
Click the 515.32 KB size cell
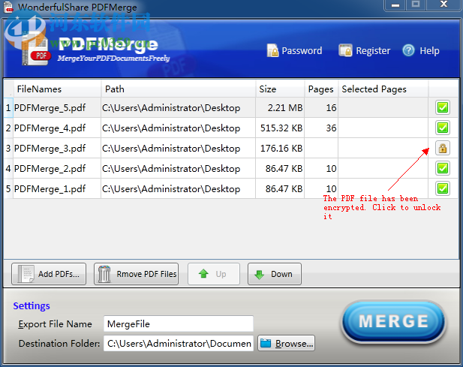point(280,128)
